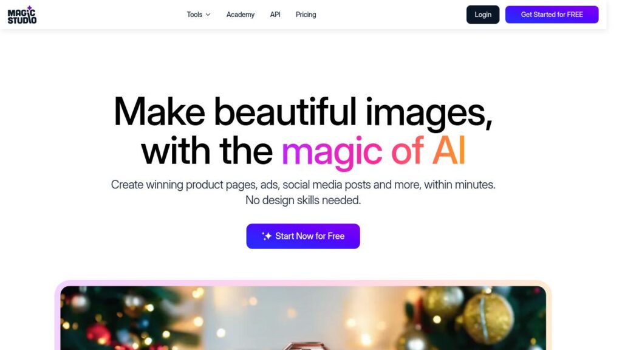Click the 'No design skills needed.' text
This screenshot has width=622, height=350.
pyautogui.click(x=303, y=201)
